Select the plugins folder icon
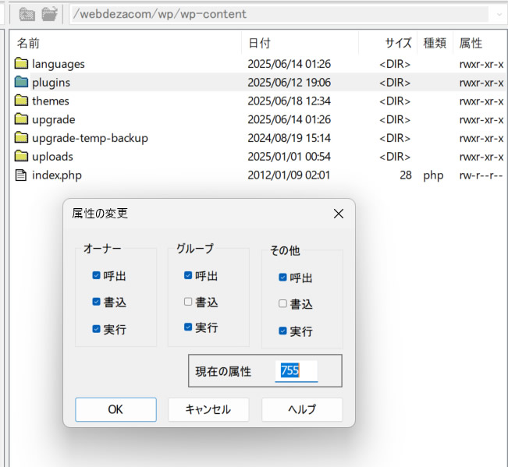Viewport: 508px width, 467px height. [21, 82]
